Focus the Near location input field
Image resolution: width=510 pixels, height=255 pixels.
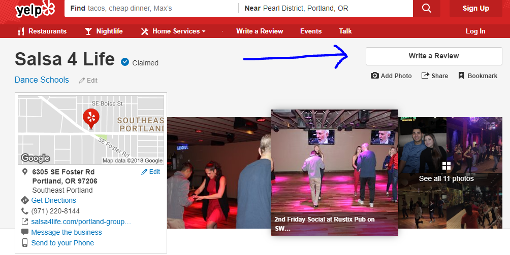326,9
